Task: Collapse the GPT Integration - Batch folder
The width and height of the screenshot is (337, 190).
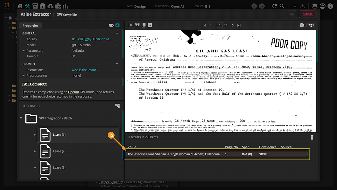Action: [21, 118]
